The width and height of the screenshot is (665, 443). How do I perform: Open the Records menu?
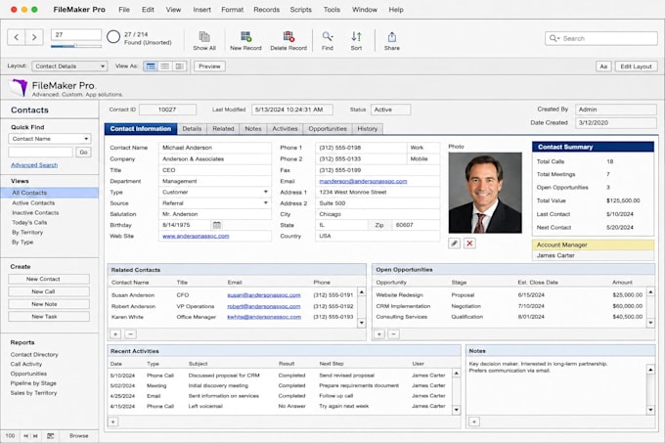coord(266,10)
